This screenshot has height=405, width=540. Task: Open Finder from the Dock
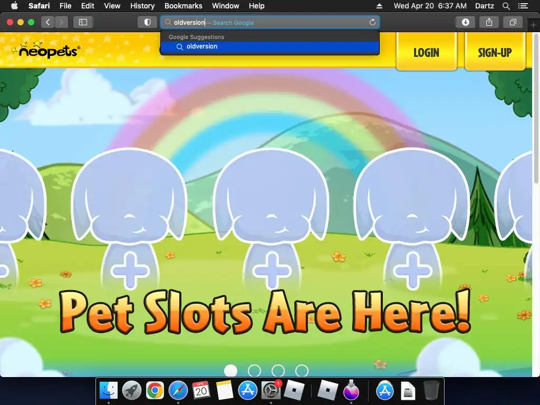(x=109, y=390)
